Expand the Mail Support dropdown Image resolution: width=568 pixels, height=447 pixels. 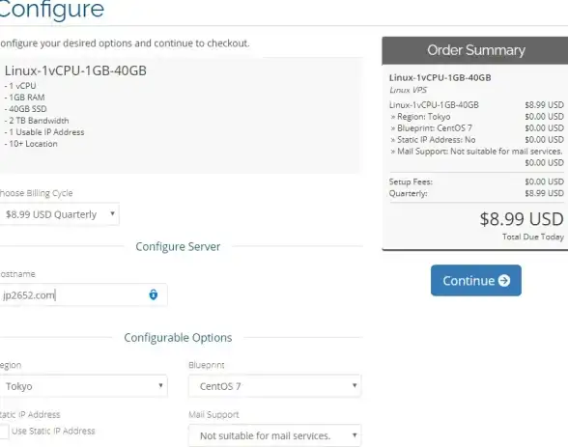click(x=274, y=435)
